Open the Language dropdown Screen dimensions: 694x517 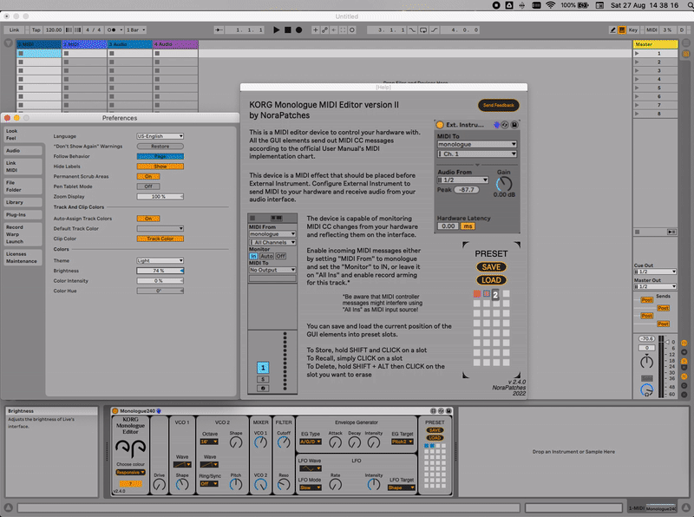(160, 136)
